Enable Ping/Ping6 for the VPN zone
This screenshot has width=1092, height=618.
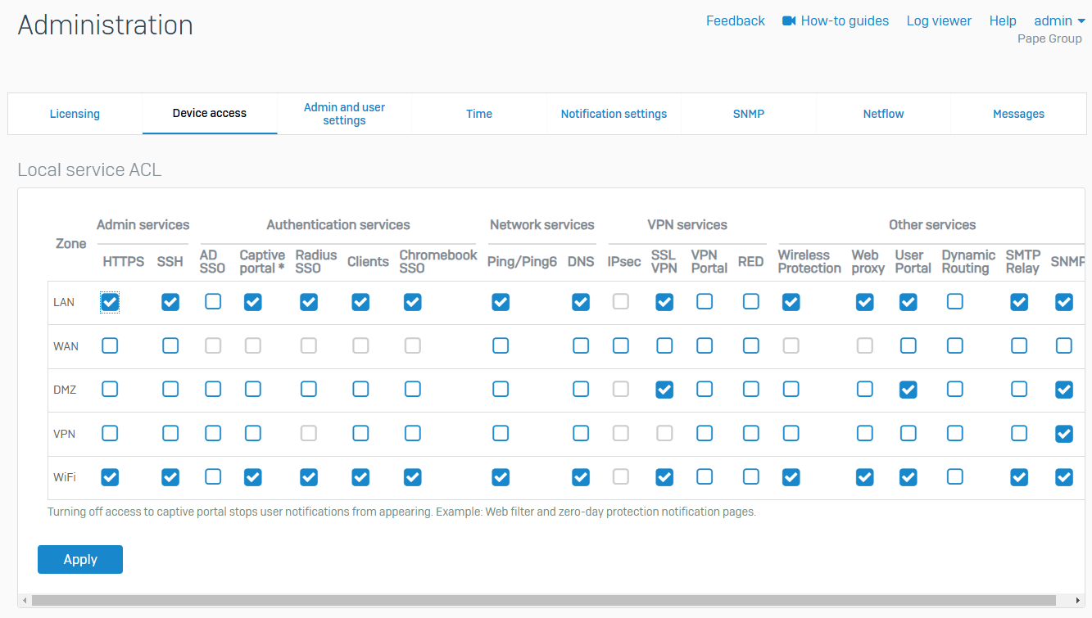[x=501, y=434]
